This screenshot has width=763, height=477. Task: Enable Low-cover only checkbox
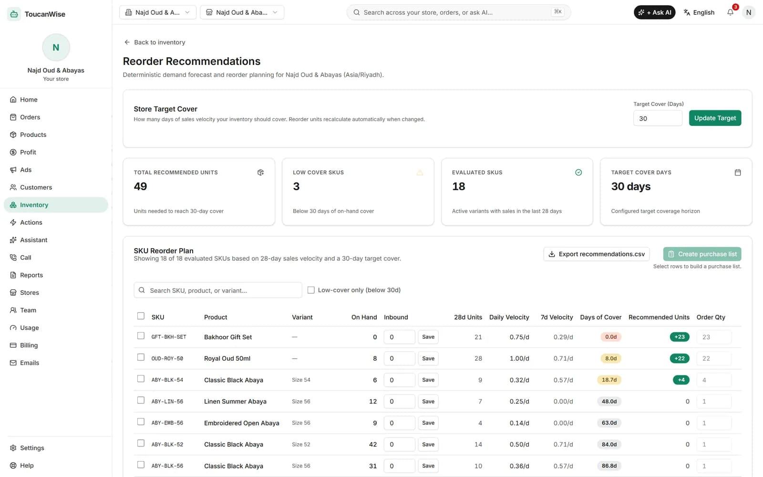(x=311, y=290)
